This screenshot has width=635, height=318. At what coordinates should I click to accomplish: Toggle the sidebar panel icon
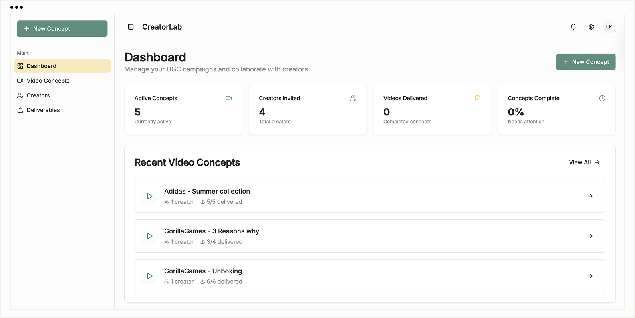131,27
